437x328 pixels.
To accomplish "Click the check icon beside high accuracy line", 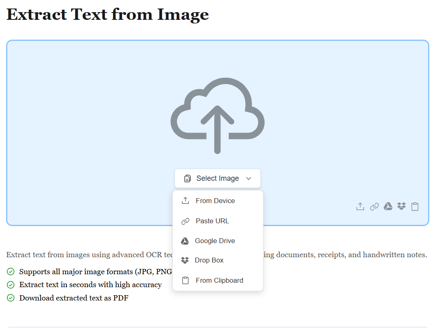I will 11,285.
